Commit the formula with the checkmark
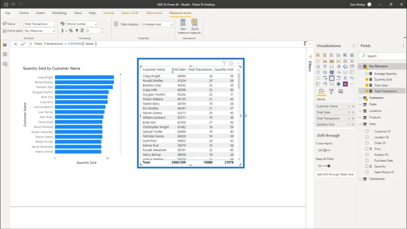The height and width of the screenshot is (229, 407). pyautogui.click(x=23, y=44)
